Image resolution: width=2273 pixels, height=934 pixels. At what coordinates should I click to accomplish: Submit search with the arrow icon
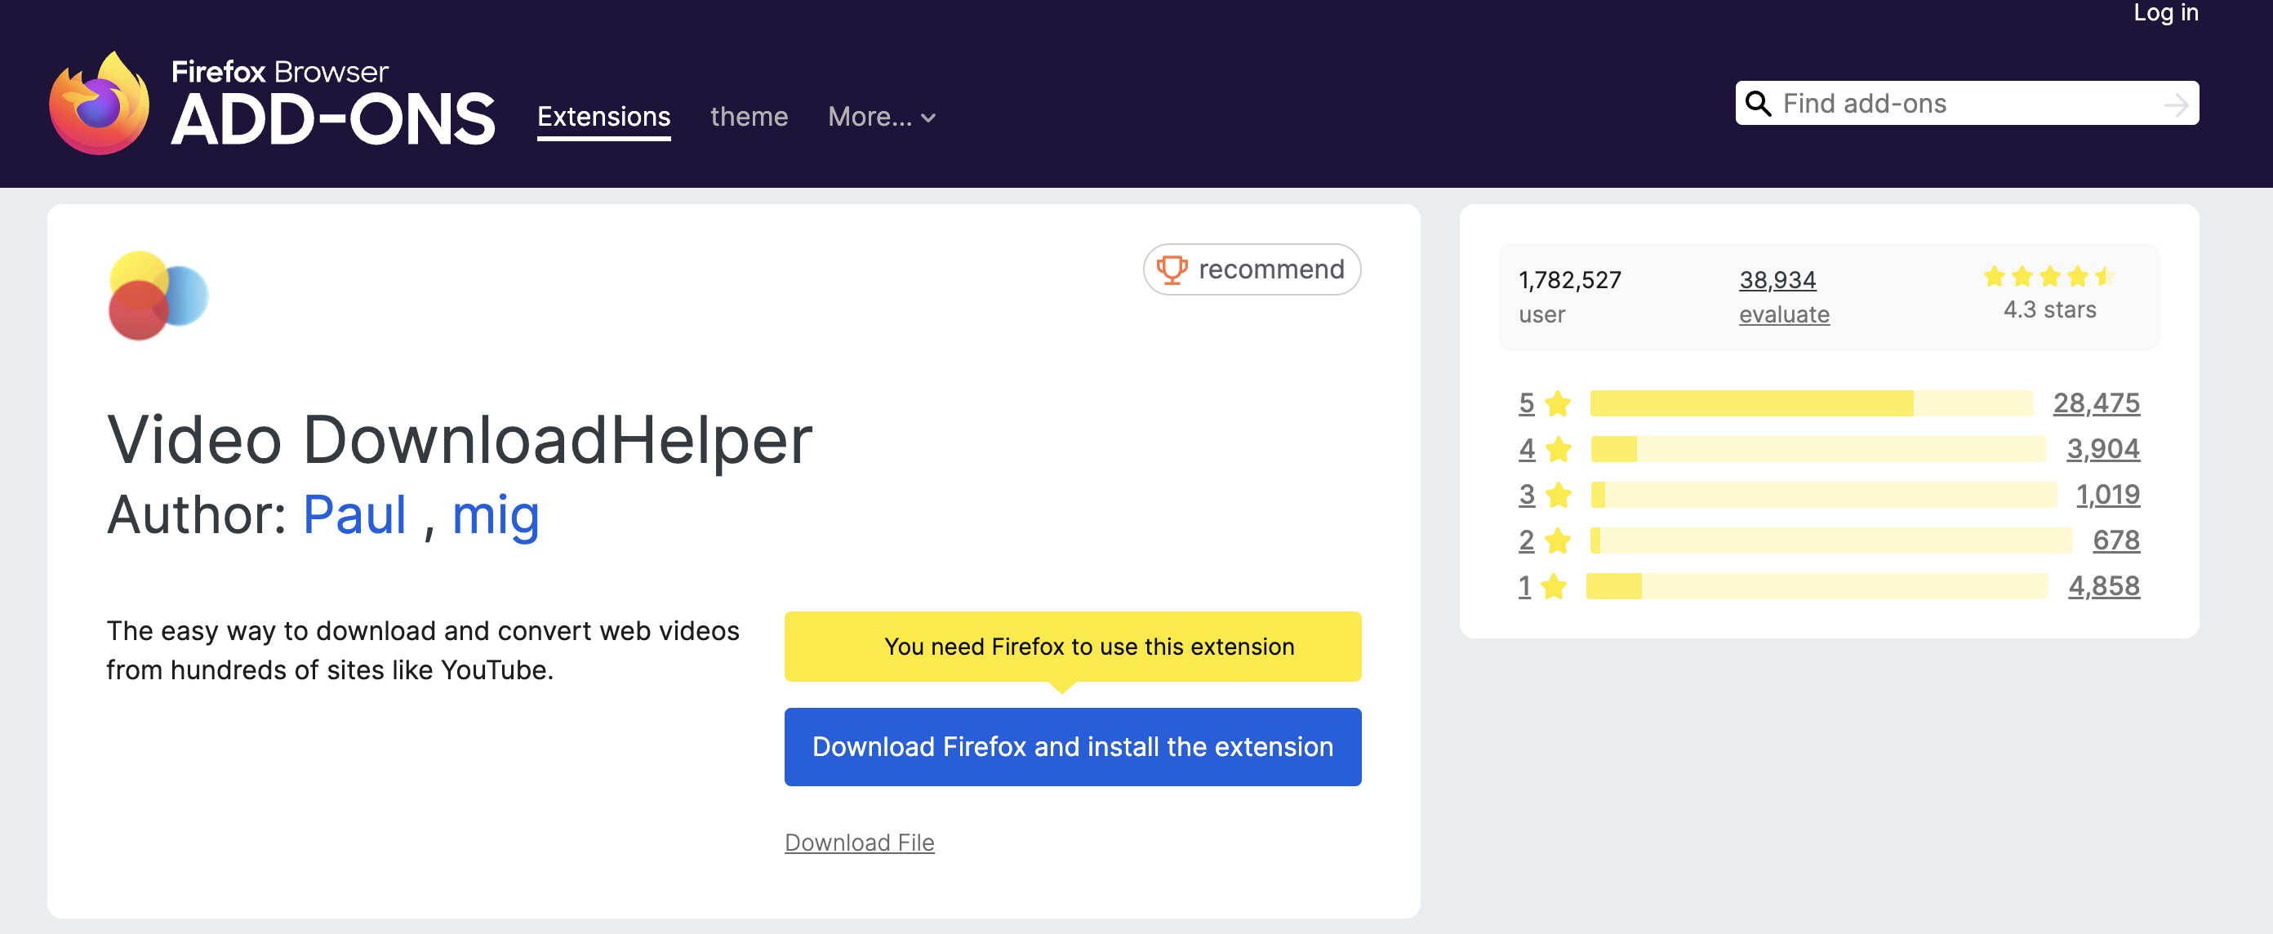(2176, 104)
